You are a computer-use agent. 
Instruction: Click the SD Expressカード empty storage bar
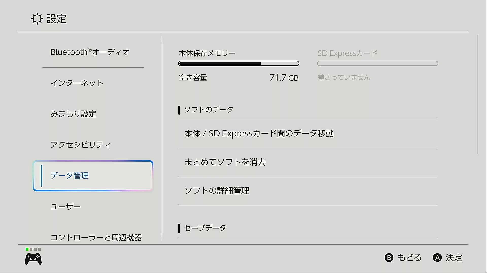[377, 63]
